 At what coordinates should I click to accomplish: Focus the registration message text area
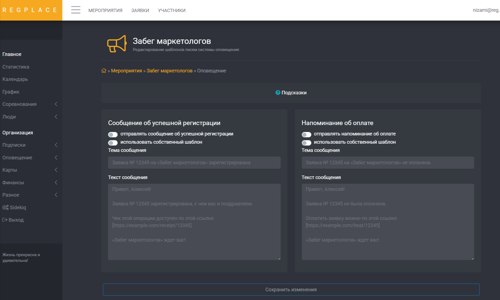194,222
